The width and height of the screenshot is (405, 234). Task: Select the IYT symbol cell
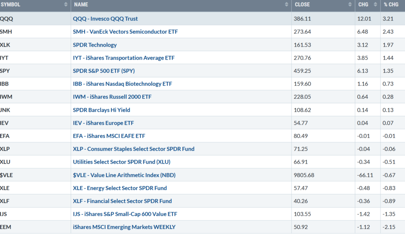[35, 58]
